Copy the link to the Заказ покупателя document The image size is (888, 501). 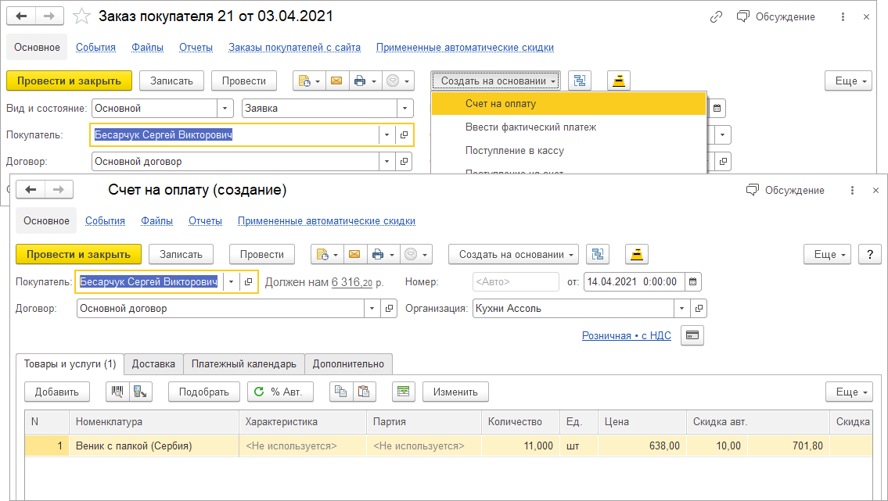pyautogui.click(x=716, y=17)
